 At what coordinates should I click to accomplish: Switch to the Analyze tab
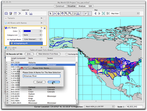click(82, 6)
